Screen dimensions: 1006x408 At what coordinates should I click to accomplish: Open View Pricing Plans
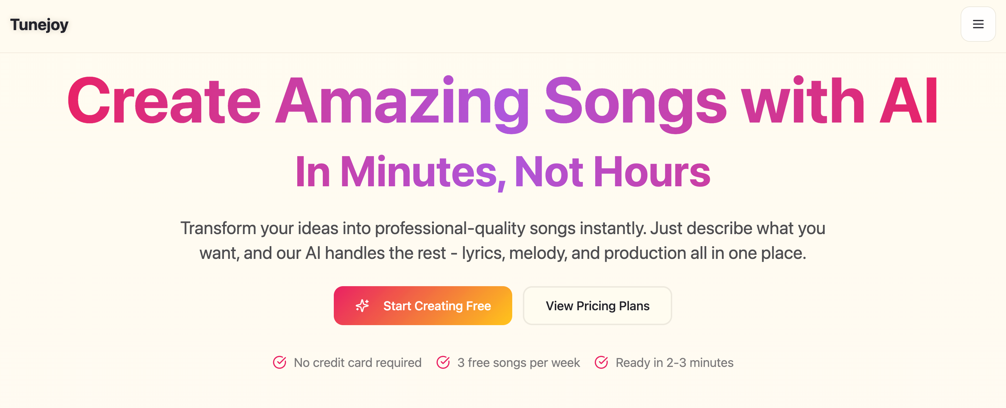[597, 306]
